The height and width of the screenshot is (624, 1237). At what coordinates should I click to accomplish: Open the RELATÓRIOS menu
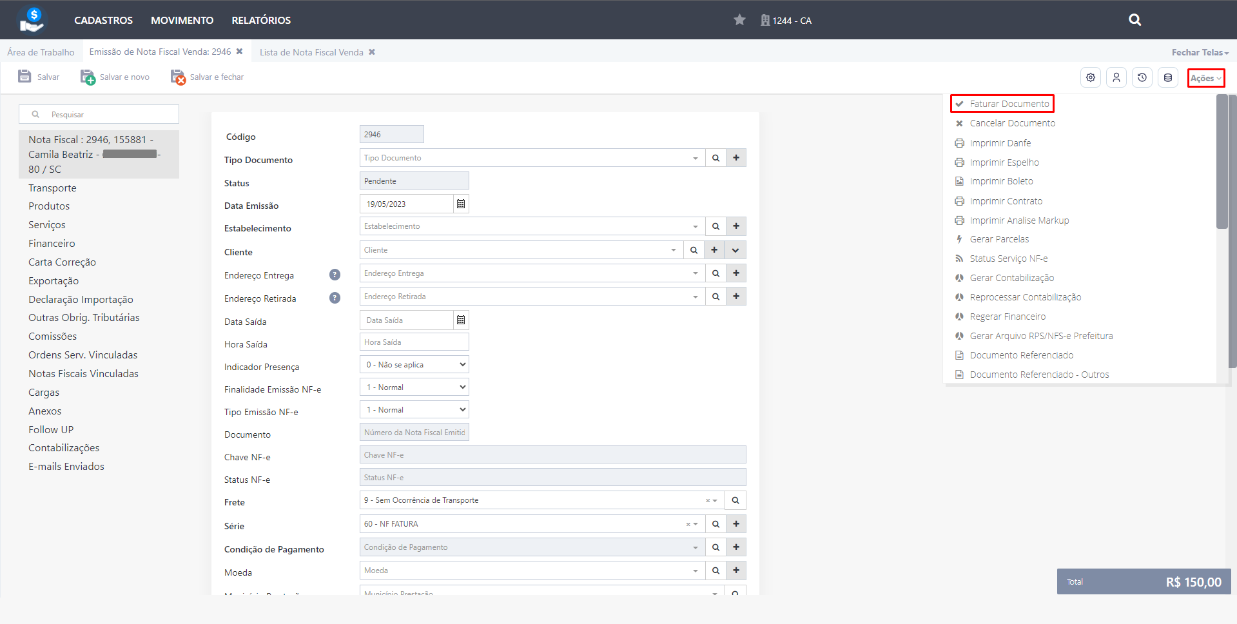click(x=261, y=20)
